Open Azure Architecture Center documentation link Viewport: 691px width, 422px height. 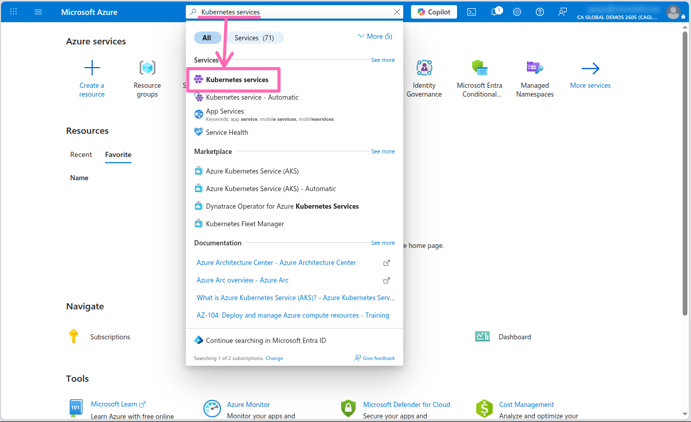[x=276, y=262]
